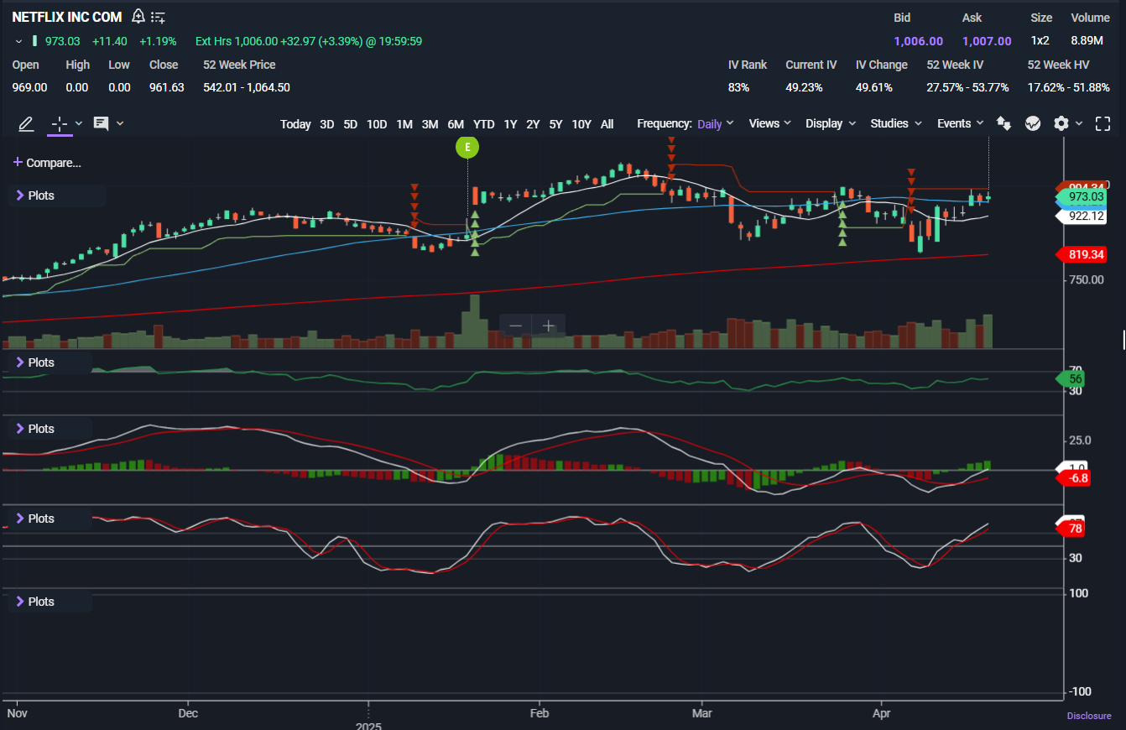The height and width of the screenshot is (730, 1126).
Task: Click the Close value 961.63
Action: point(167,87)
